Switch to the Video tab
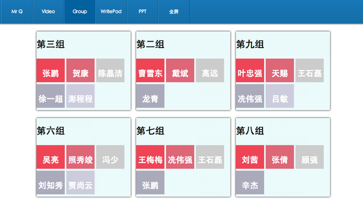 tap(49, 12)
